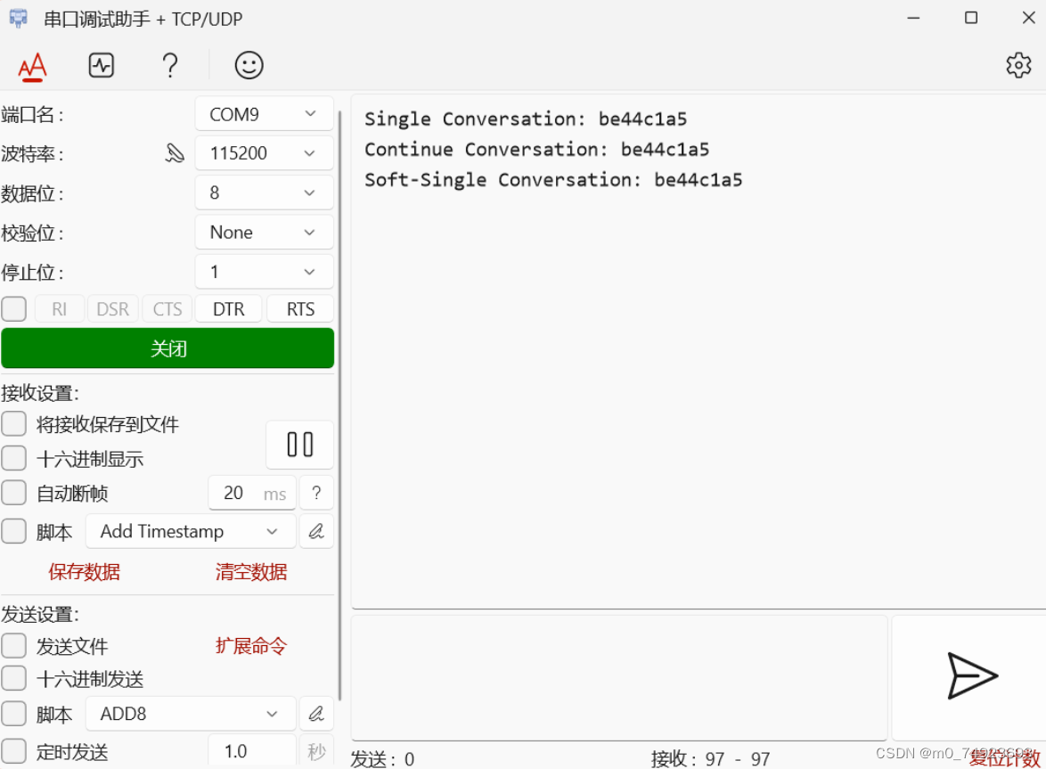Click the question mark beside 自动断帧
Viewport: 1046px width, 769px height.
pos(316,492)
